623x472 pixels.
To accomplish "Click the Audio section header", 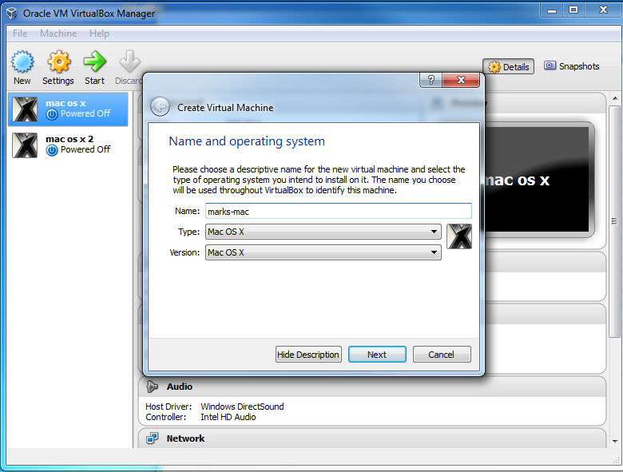I will 372,387.
